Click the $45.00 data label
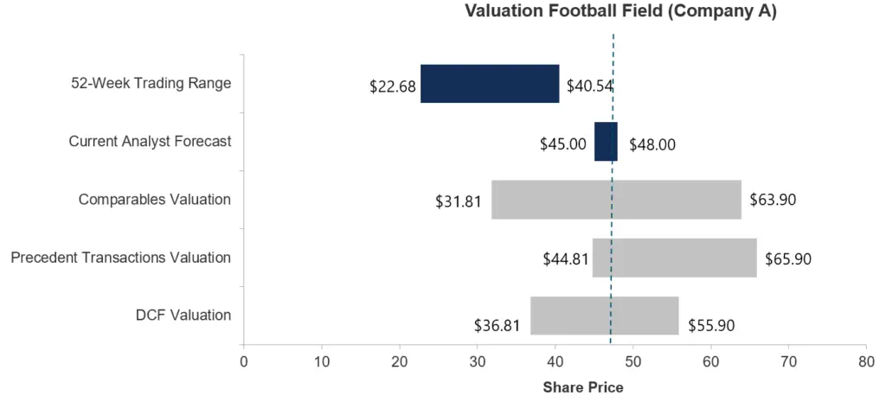 point(562,144)
